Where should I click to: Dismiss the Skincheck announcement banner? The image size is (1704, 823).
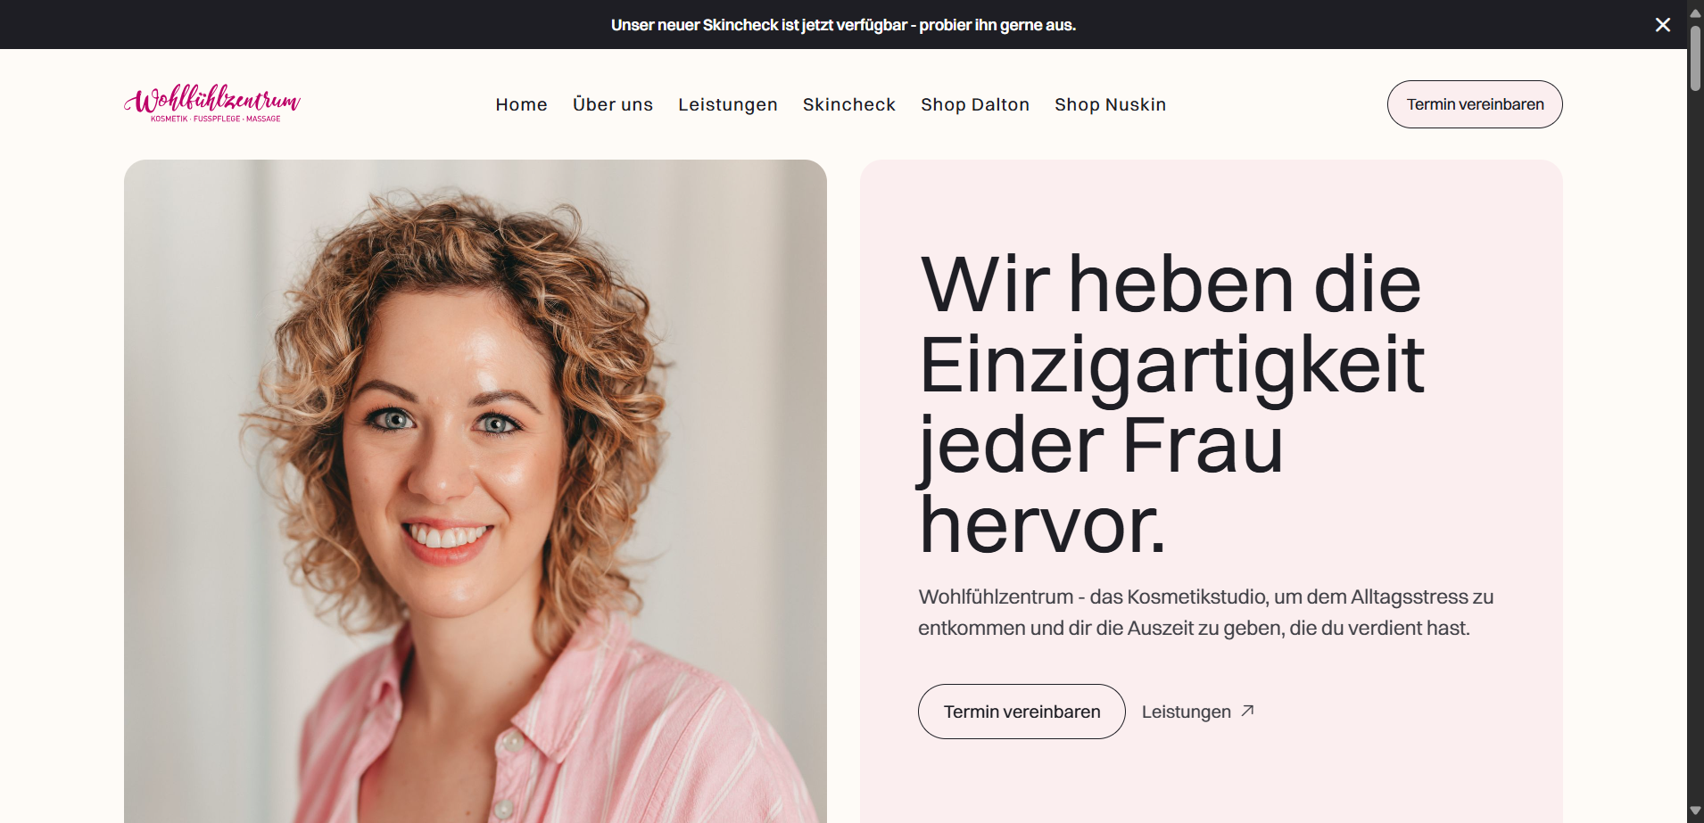point(1662,25)
